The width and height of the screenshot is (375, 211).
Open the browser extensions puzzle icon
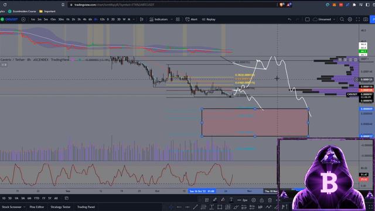tap(354, 5)
